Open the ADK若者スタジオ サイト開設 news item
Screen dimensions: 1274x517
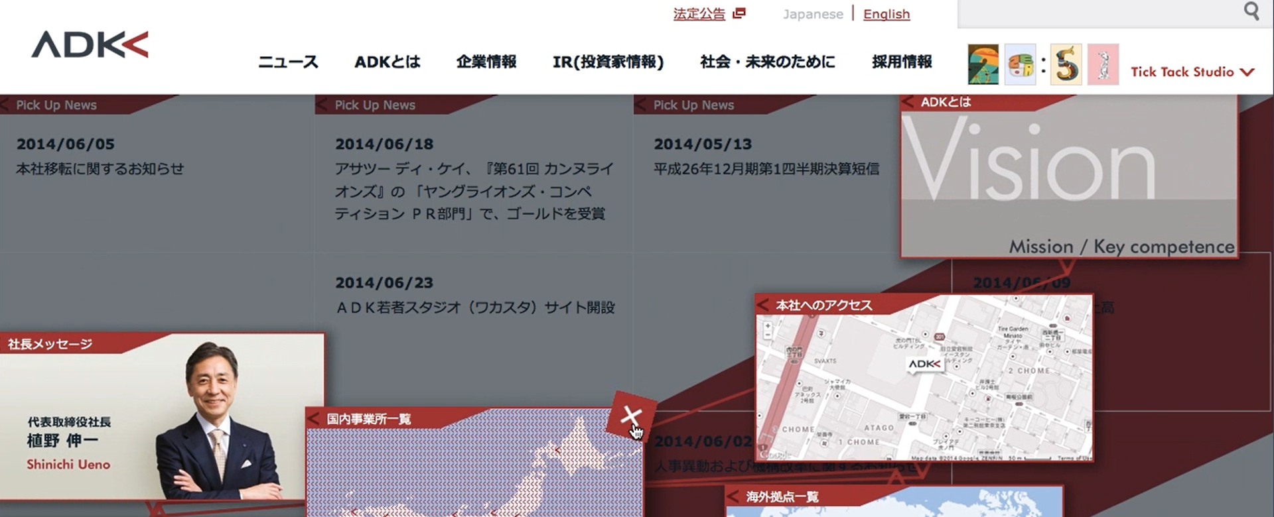click(x=475, y=308)
